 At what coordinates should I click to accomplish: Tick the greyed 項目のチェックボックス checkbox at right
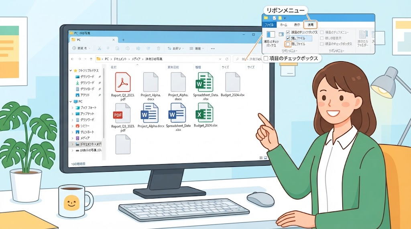point(321,44)
